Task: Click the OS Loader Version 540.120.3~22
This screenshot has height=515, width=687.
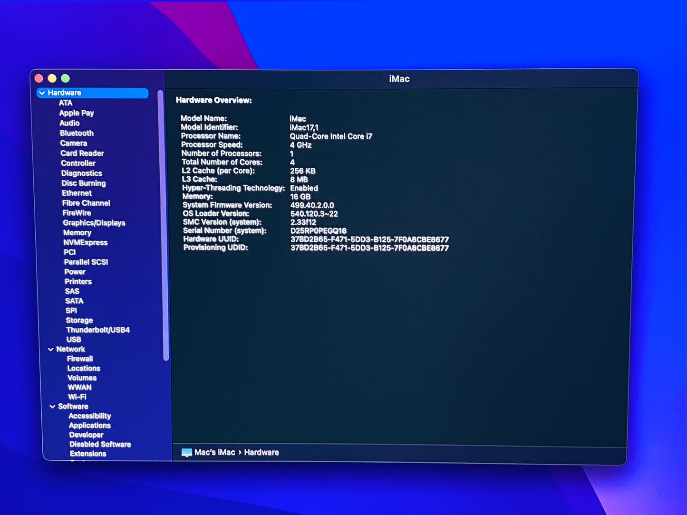Action: [x=314, y=214]
